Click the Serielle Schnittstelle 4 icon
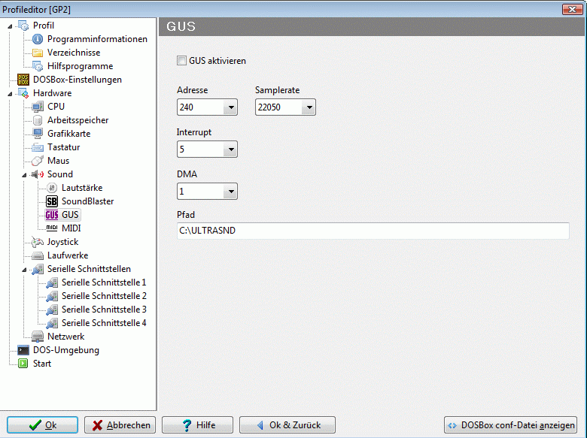 point(52,323)
